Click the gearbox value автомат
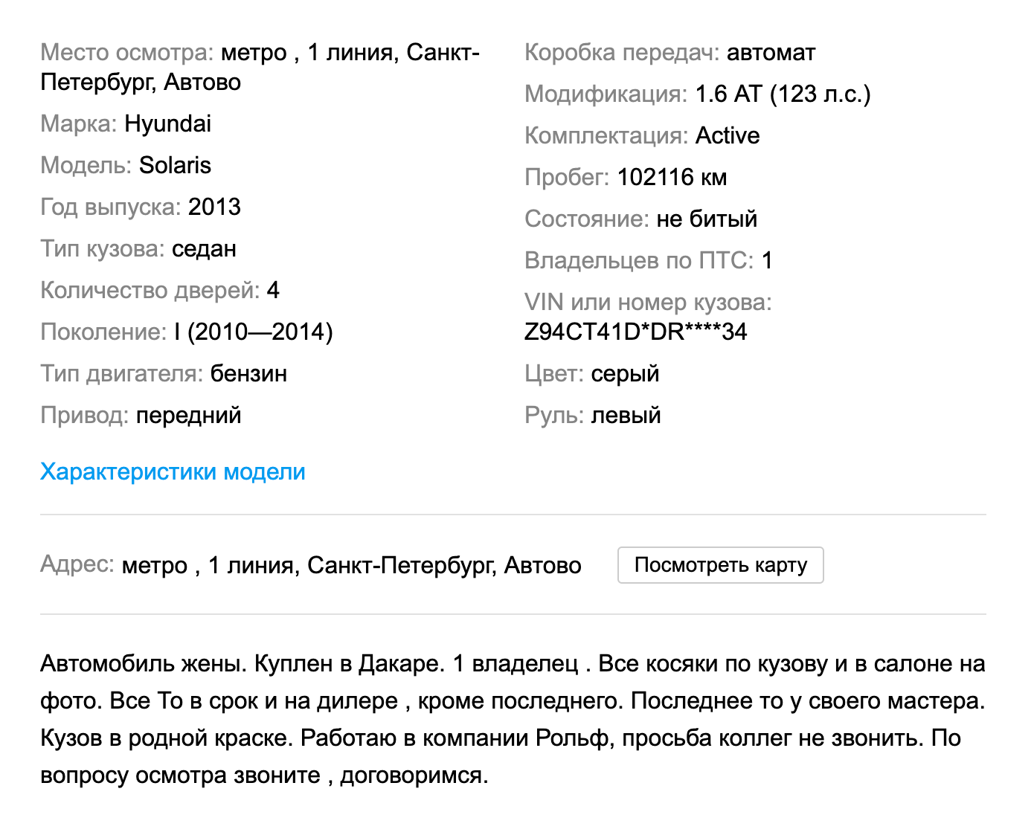 pyautogui.click(x=771, y=52)
